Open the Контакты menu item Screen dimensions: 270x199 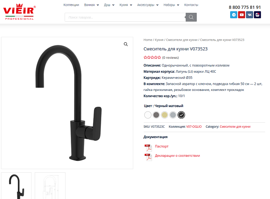191,5
